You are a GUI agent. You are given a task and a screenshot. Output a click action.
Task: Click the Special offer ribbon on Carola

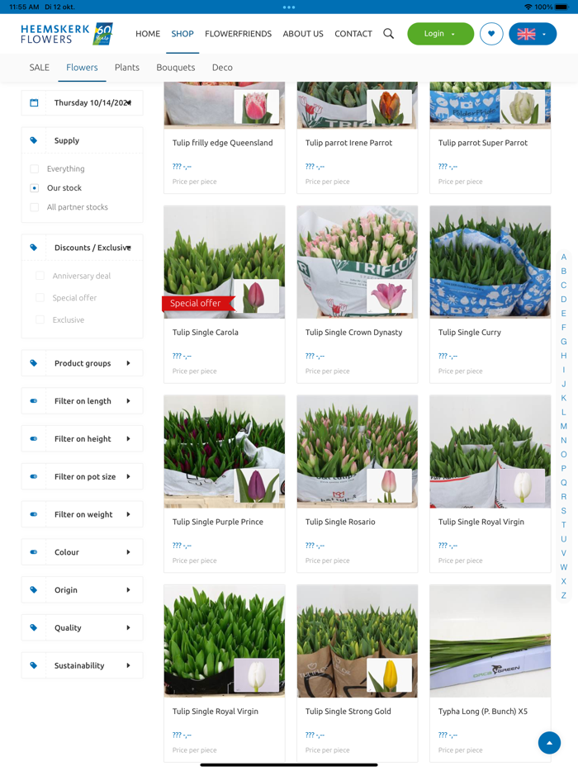pyautogui.click(x=197, y=304)
